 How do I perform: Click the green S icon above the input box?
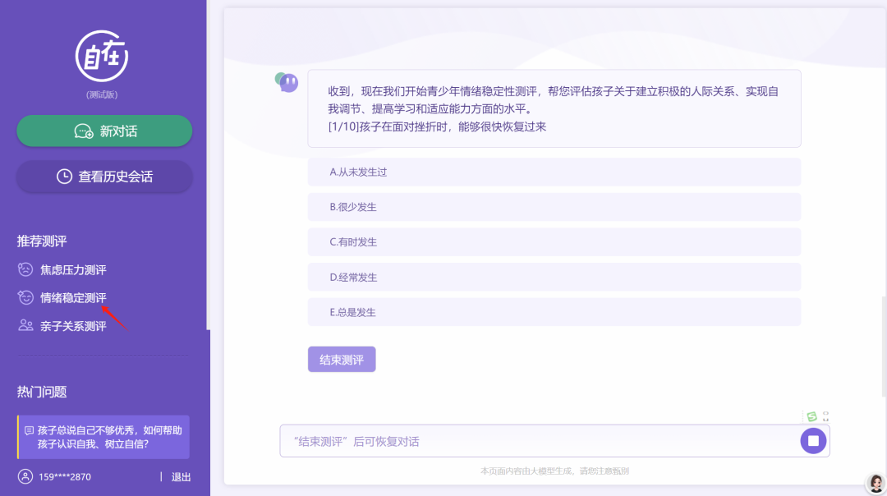tap(811, 416)
